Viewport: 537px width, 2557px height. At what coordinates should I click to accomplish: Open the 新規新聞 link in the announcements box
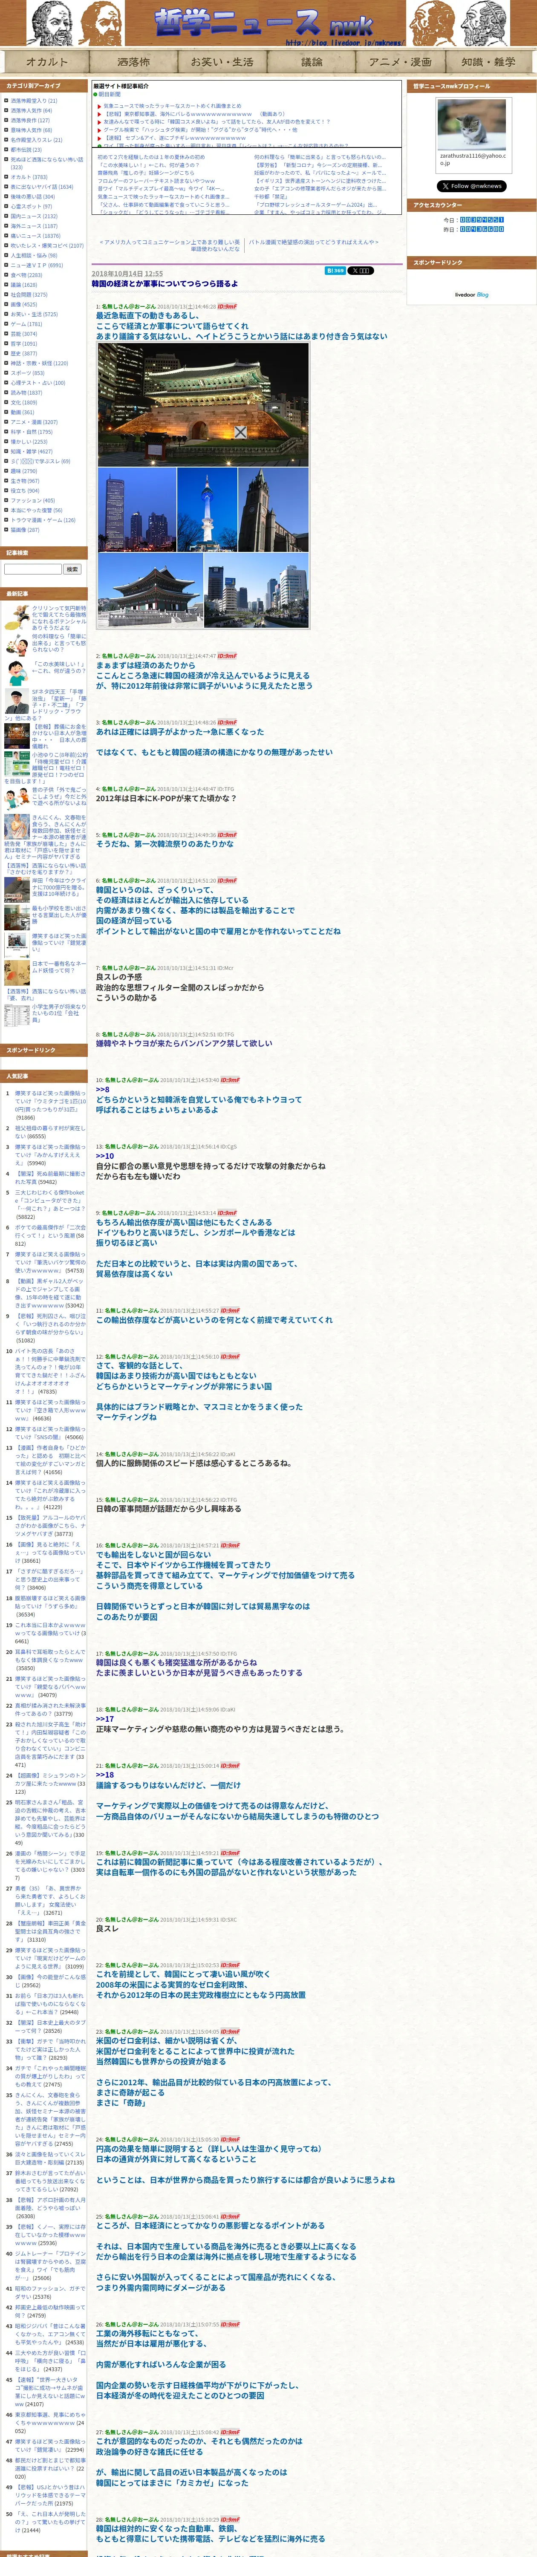click(109, 94)
